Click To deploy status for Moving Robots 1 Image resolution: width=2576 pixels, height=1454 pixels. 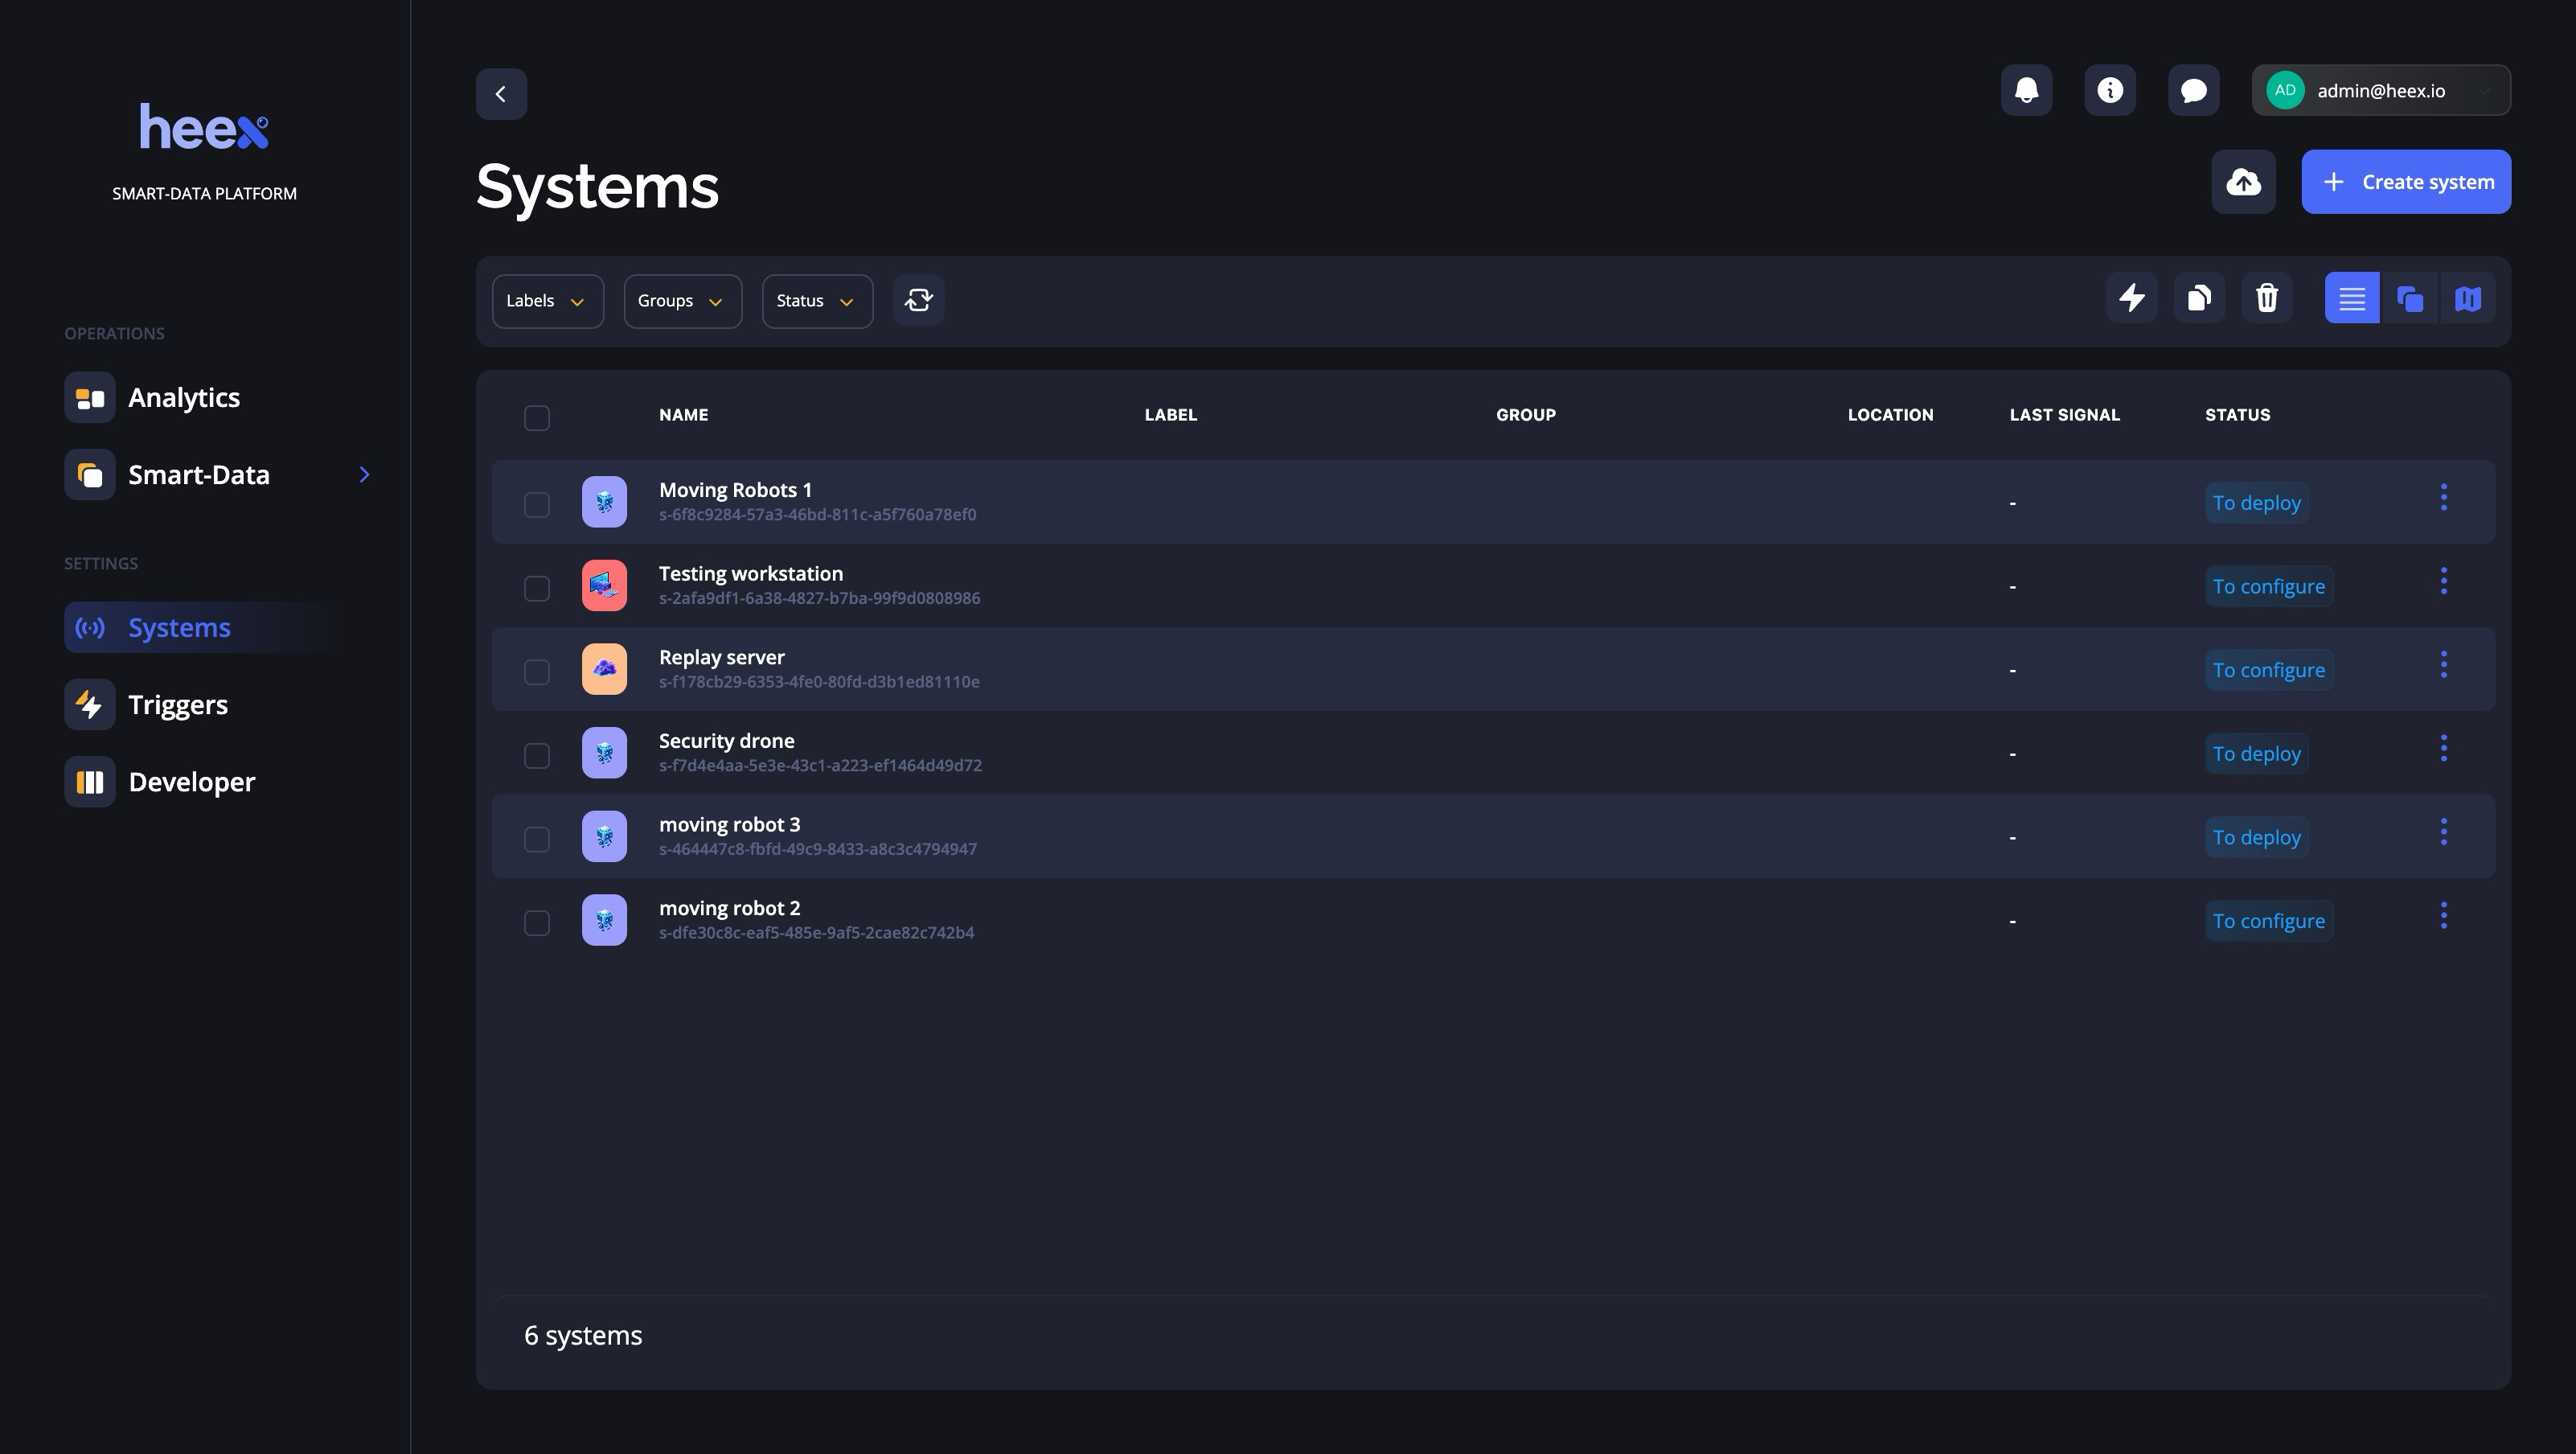click(x=2256, y=503)
